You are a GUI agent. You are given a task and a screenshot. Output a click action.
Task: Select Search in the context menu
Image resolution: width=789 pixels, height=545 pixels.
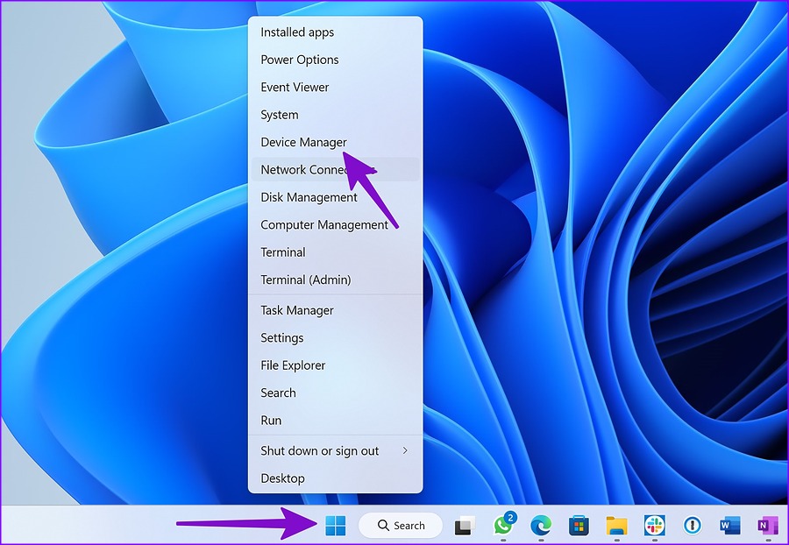click(335, 393)
